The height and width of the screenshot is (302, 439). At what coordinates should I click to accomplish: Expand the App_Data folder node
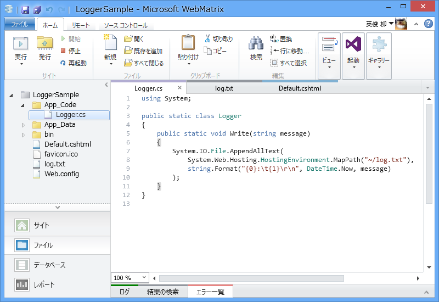click(23, 125)
